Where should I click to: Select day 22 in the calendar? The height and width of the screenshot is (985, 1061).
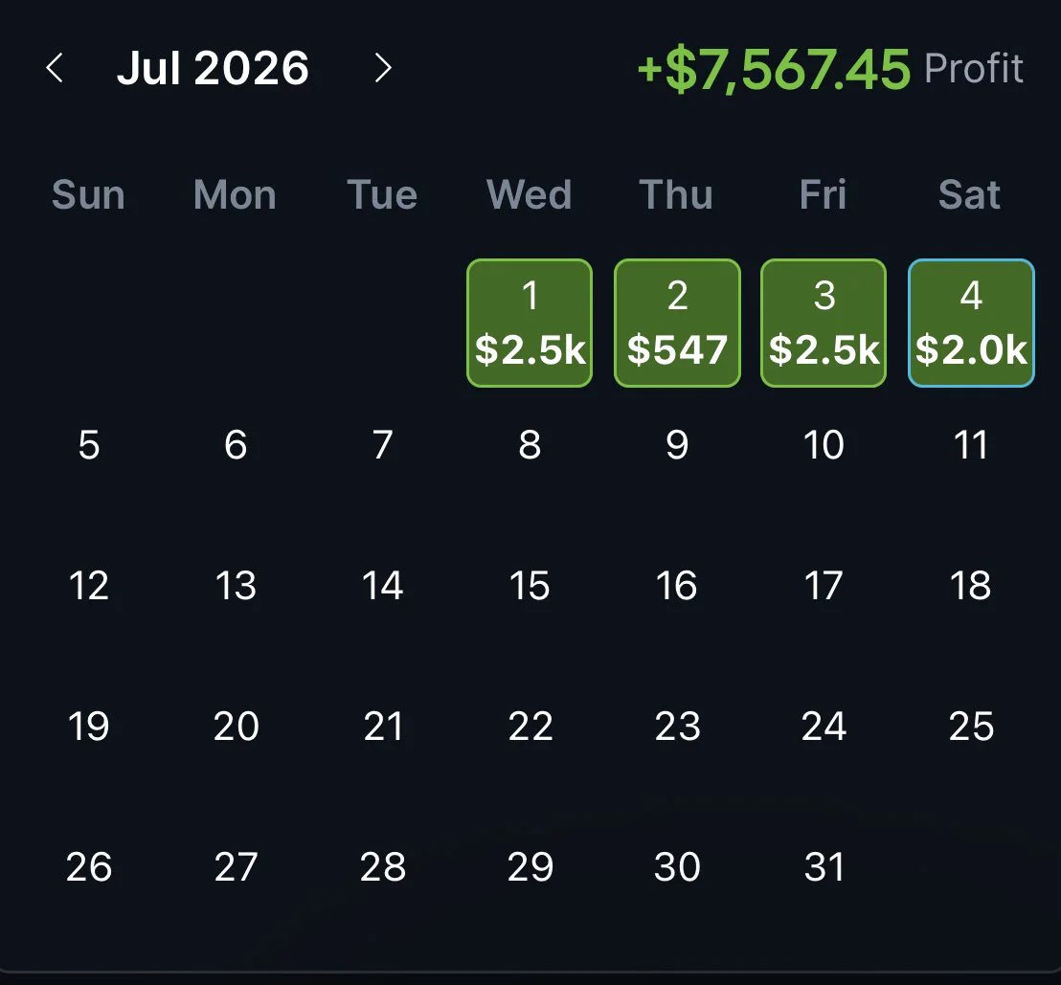tap(530, 727)
